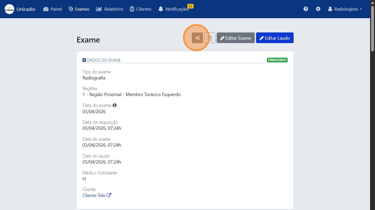375x210 pixels.
Task: Click the notification count badge 13
Action: [190, 6]
